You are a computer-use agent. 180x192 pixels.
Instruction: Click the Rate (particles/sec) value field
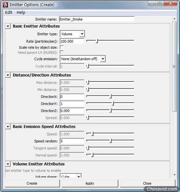click(x=72, y=41)
